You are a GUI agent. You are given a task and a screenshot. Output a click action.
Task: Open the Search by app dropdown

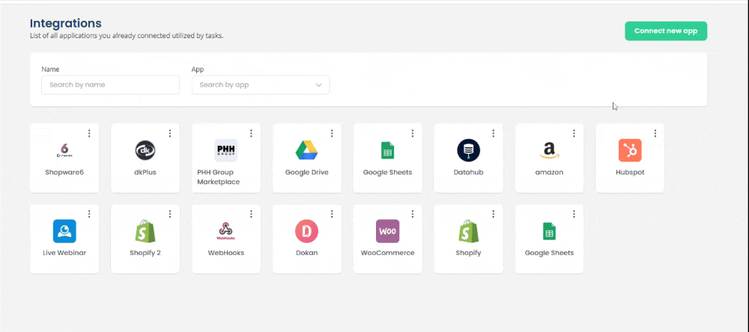[x=261, y=85]
